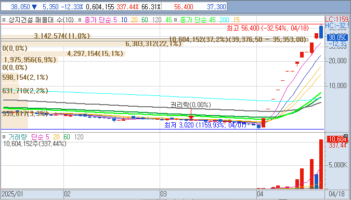Click the 04 month label on time axis

click(x=260, y=194)
